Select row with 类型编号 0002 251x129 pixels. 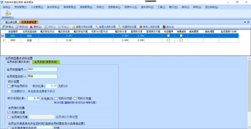119,40
